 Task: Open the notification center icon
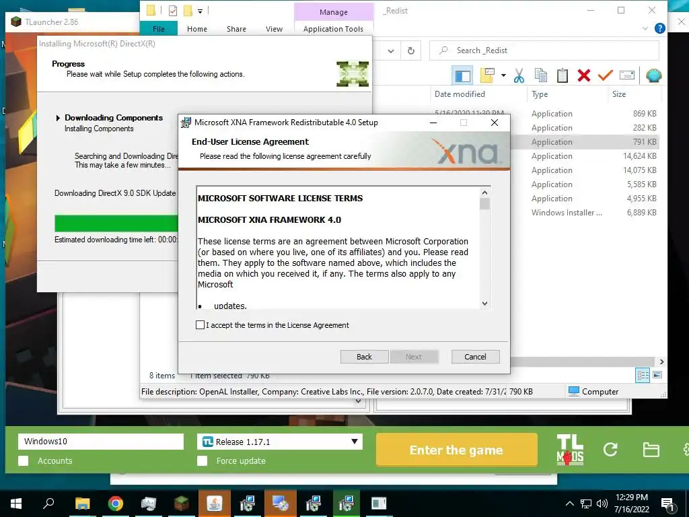pos(668,504)
